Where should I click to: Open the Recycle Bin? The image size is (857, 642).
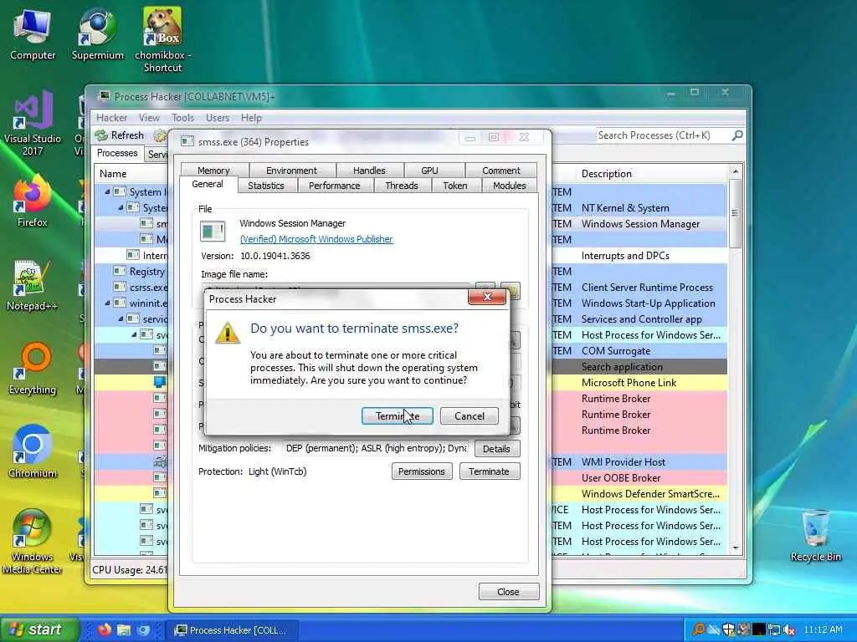(815, 536)
